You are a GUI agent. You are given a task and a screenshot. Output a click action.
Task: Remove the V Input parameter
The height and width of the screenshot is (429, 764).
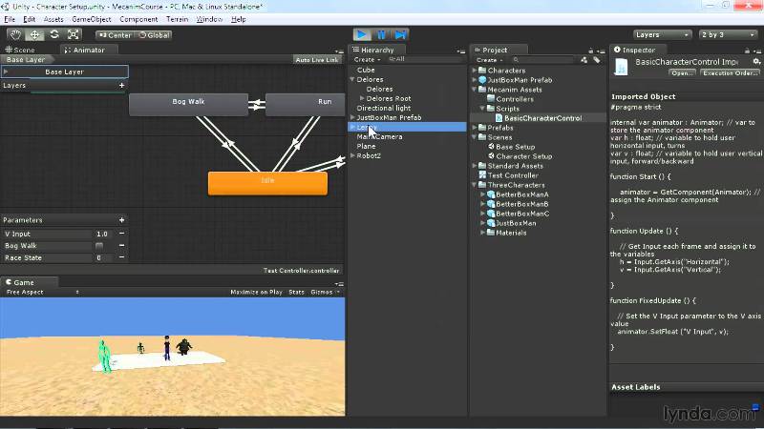click(121, 234)
